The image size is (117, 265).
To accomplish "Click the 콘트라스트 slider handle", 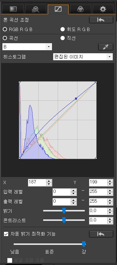I will [64, 220].
